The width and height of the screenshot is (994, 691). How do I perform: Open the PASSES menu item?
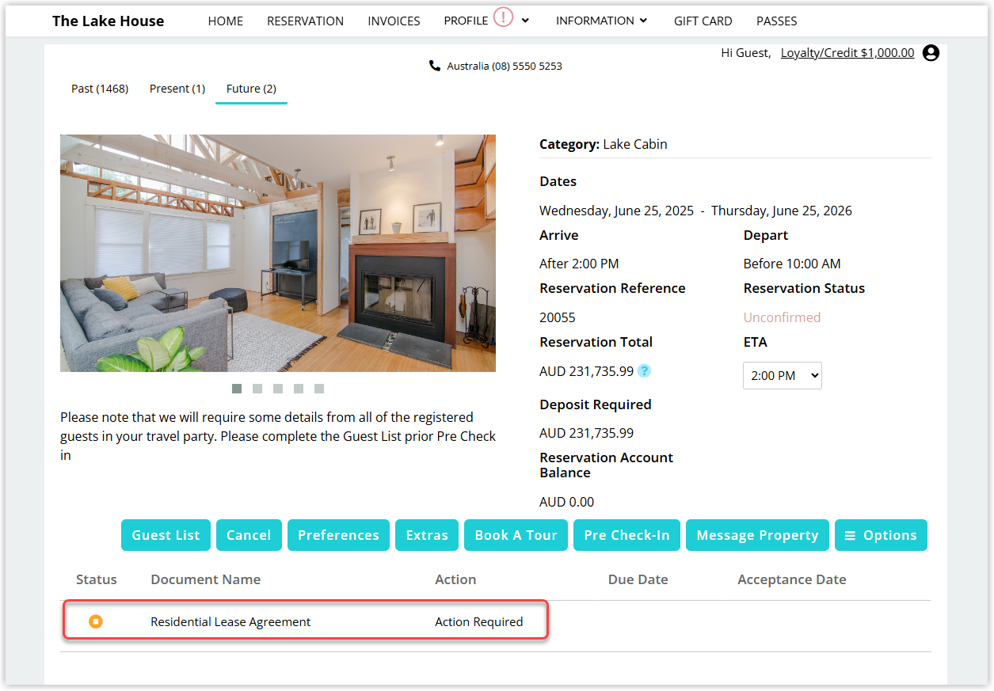[777, 21]
